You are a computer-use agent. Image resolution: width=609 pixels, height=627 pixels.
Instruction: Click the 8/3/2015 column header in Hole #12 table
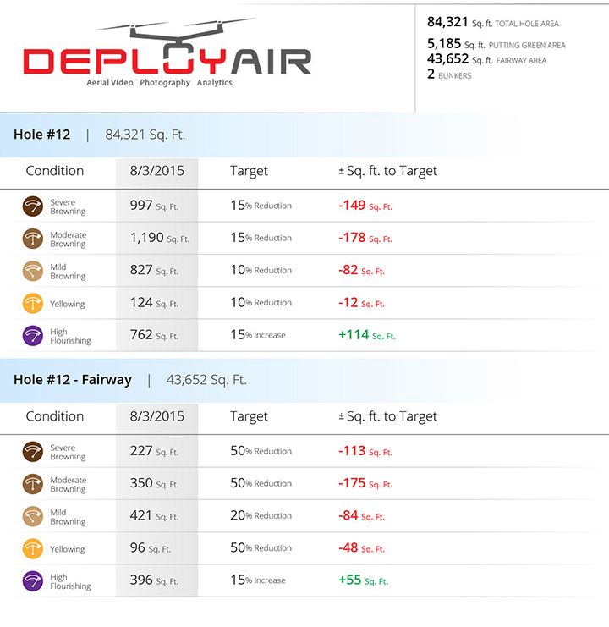point(157,171)
